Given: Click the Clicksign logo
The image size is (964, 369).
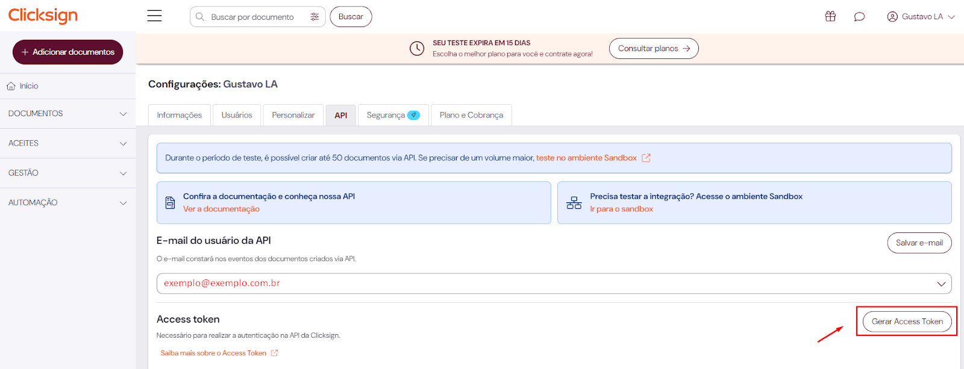Looking at the screenshot, I should pyautogui.click(x=43, y=16).
